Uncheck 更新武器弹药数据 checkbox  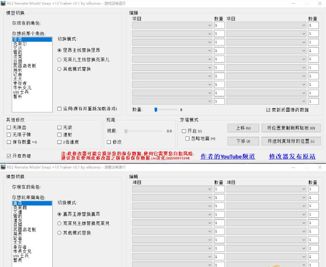(268, 110)
